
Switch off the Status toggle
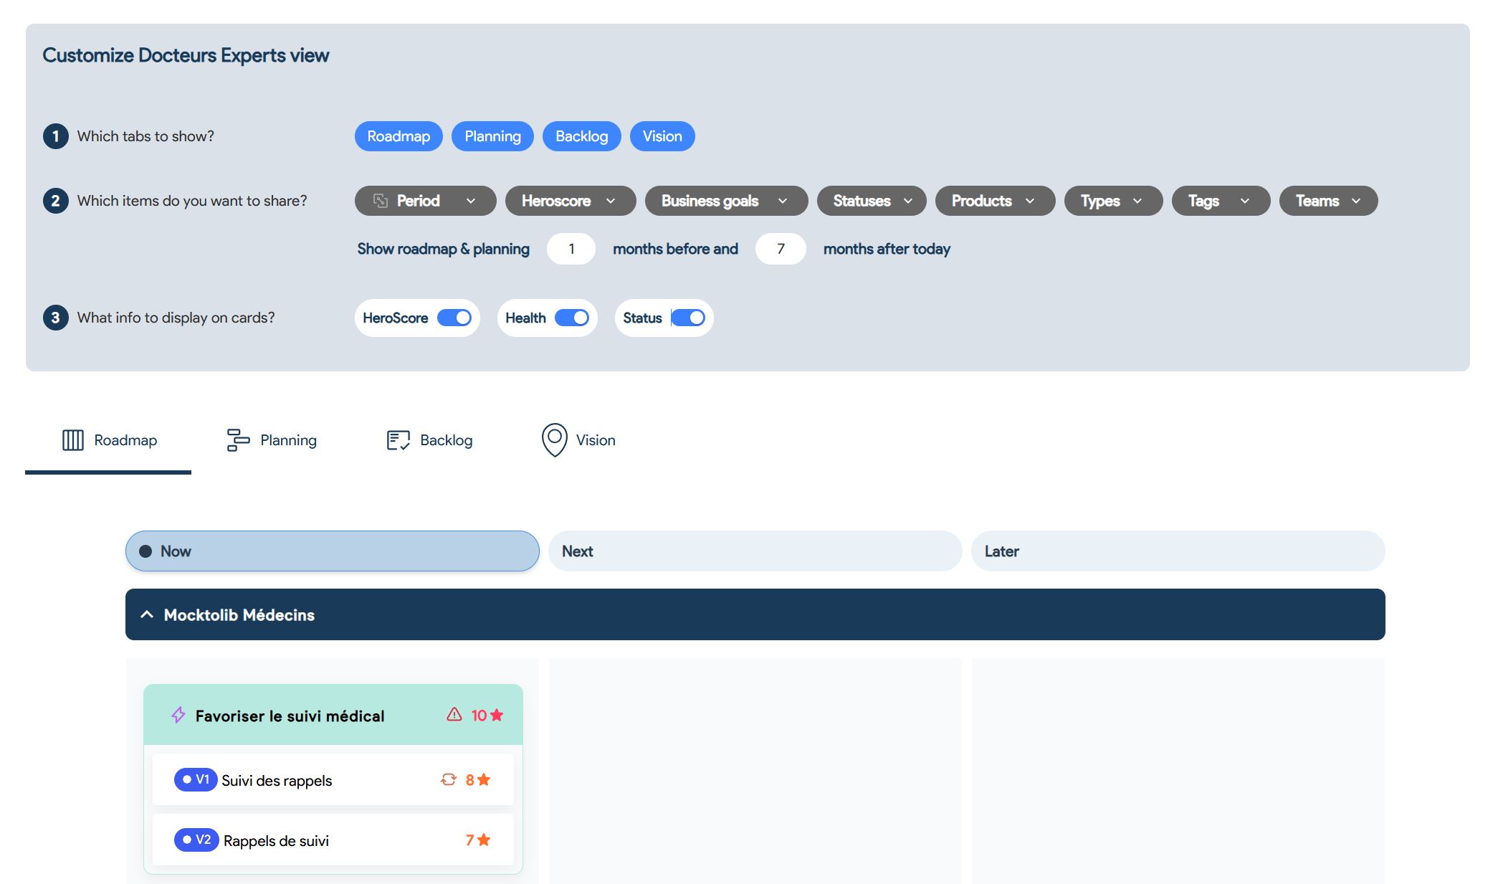pos(688,318)
